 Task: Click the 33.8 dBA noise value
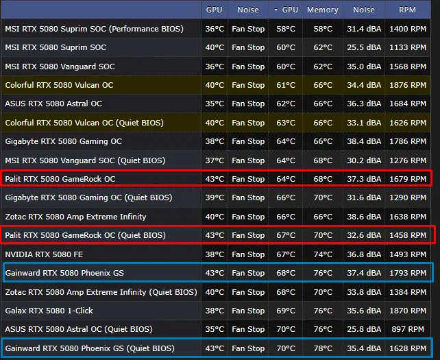[364, 292]
